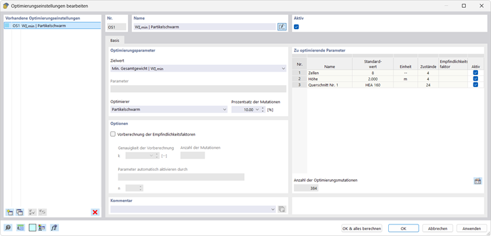Select the Querschnitt Nr. 1 cell
This screenshot has width=491, height=236.
[329, 84]
